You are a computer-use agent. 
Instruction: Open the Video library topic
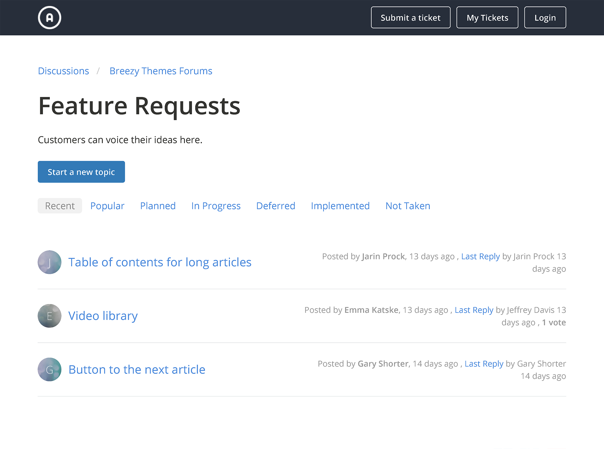pos(103,316)
